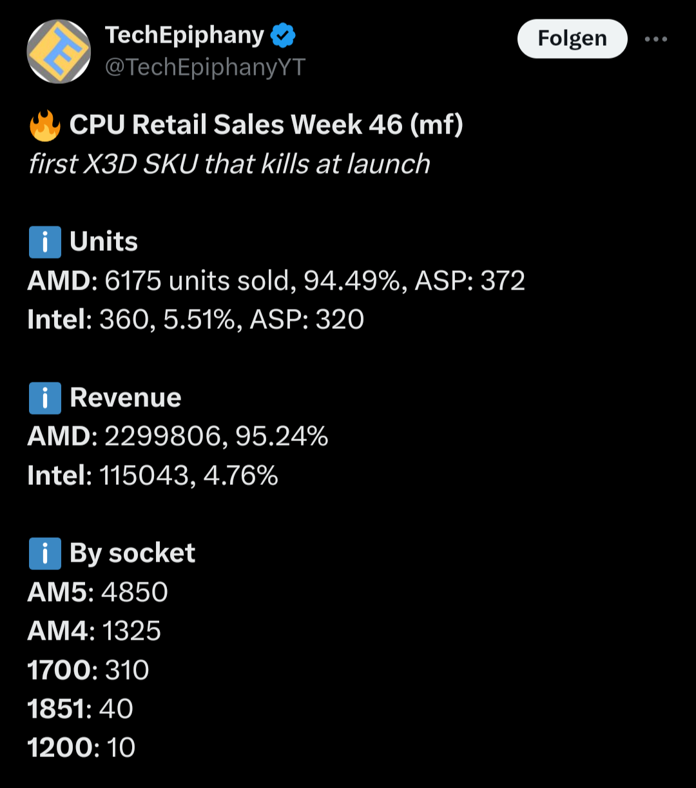Click the 1700: 310 socket line
The height and width of the screenshot is (788, 696).
pos(88,670)
